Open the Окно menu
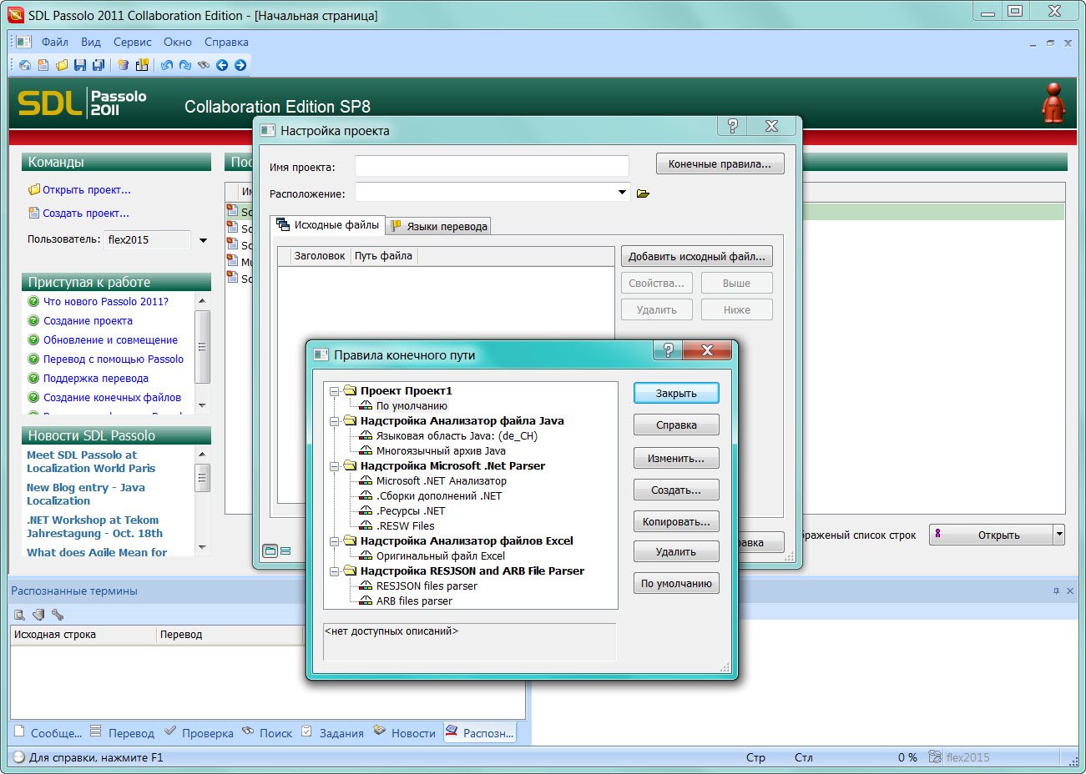The width and height of the screenshot is (1086, 774). [178, 42]
